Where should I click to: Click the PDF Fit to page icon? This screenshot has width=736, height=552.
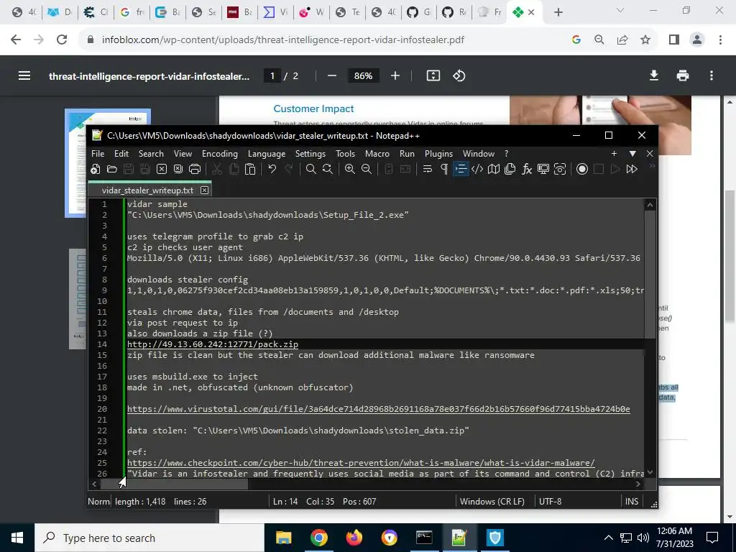(433, 75)
